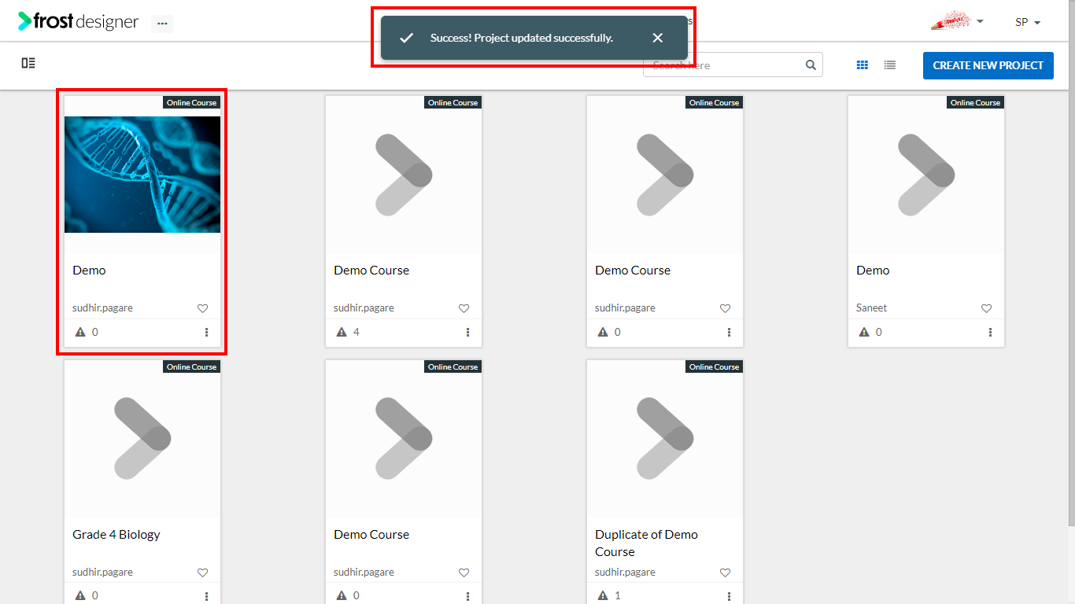The image size is (1075, 604).
Task: Favorite the Grade 4 Biology project
Action: point(202,573)
